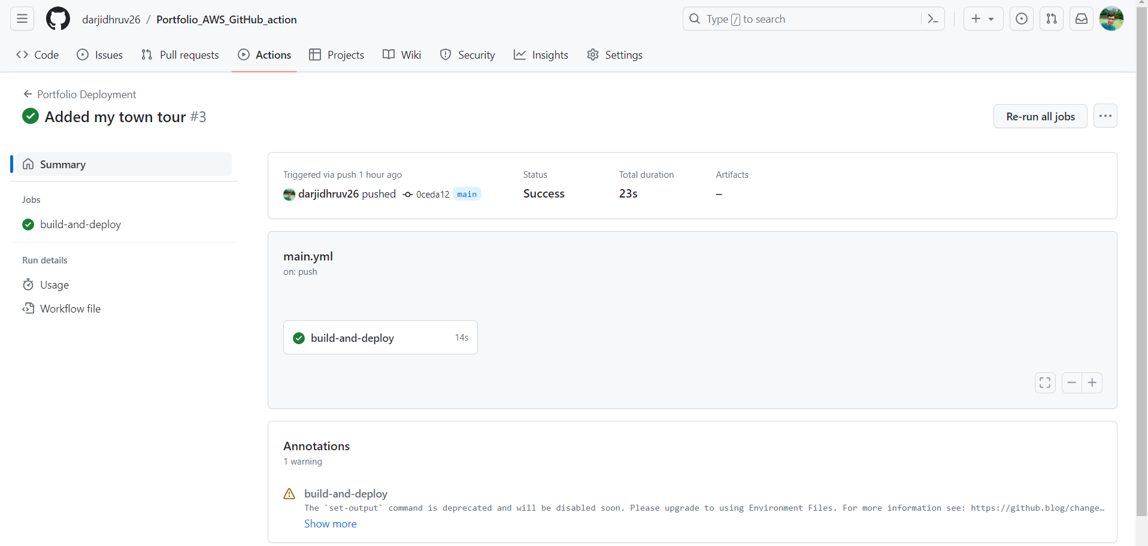
Task: Open commit 0ceda12
Action: point(433,194)
